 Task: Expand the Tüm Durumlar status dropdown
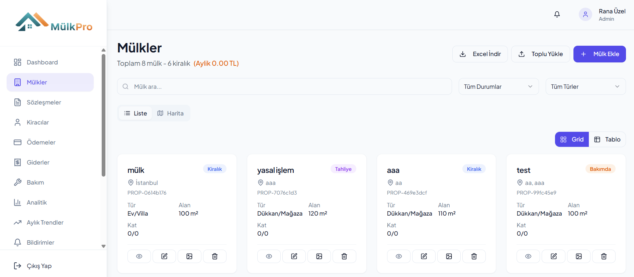tap(499, 87)
